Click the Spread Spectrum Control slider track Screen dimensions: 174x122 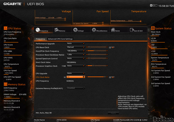coord(97,58)
